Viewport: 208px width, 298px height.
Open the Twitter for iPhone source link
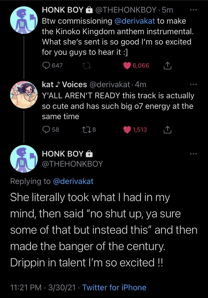pyautogui.click(x=114, y=288)
